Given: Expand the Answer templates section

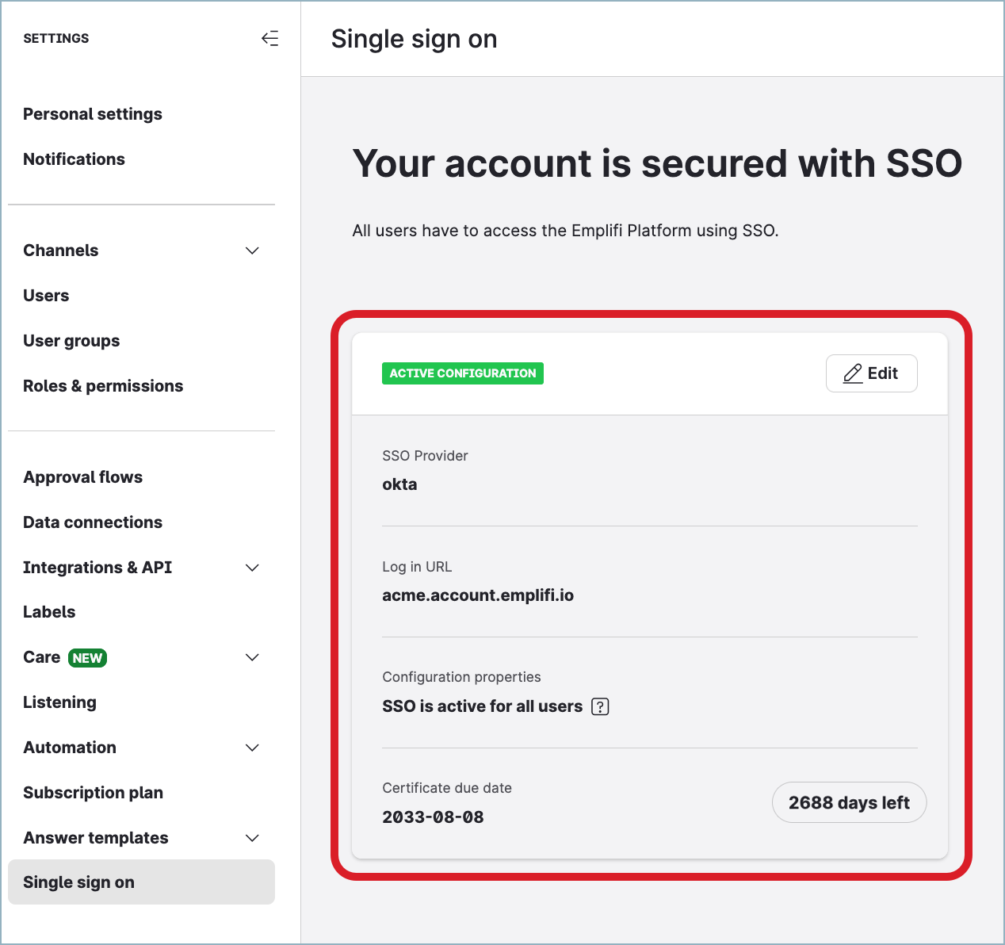Looking at the screenshot, I should click(252, 838).
